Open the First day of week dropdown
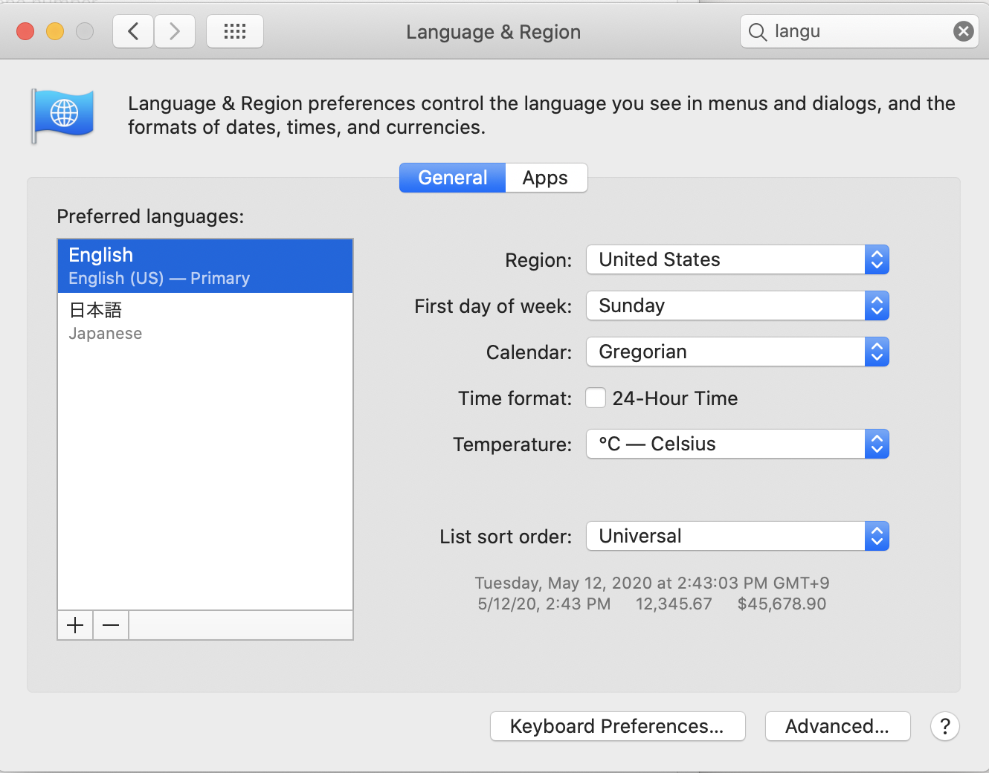Image resolution: width=989 pixels, height=773 pixels. click(x=738, y=305)
